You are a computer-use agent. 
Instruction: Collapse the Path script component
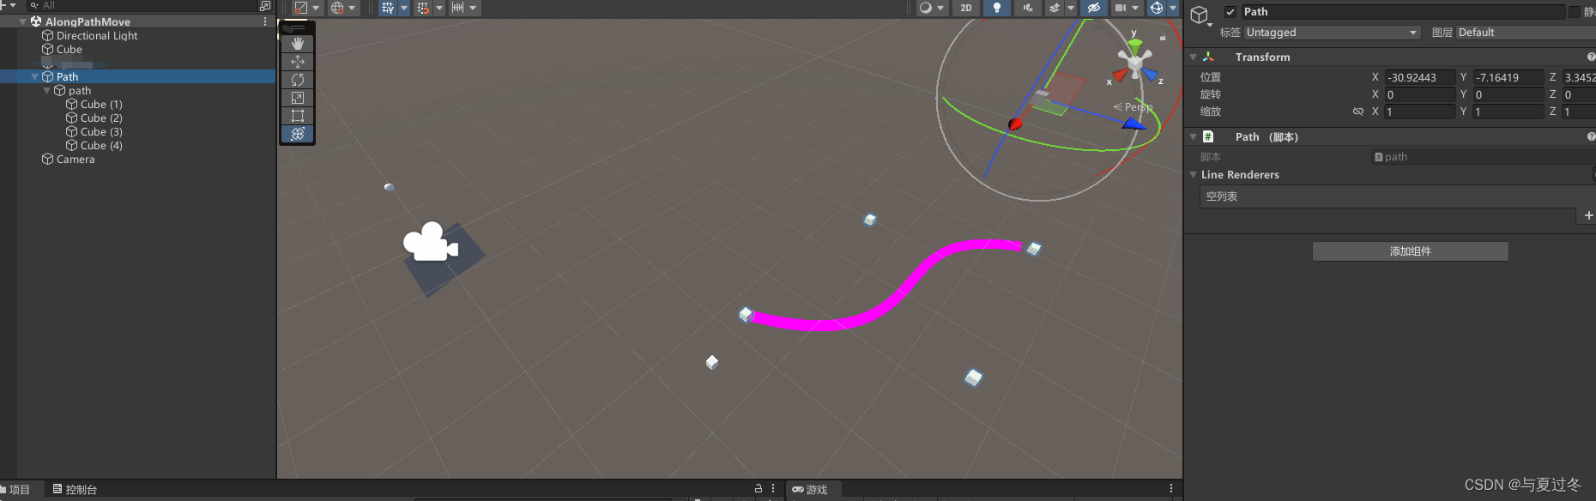tap(1193, 137)
